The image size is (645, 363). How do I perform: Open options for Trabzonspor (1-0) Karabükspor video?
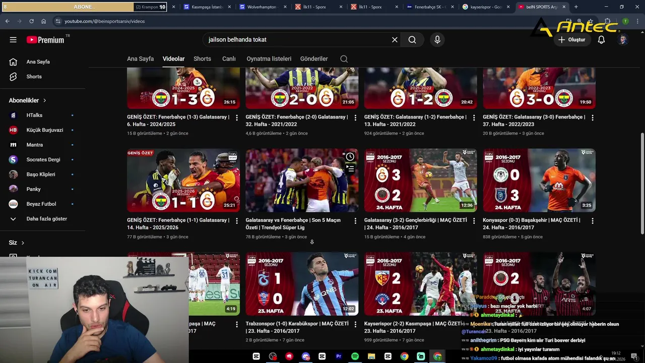[x=355, y=324]
